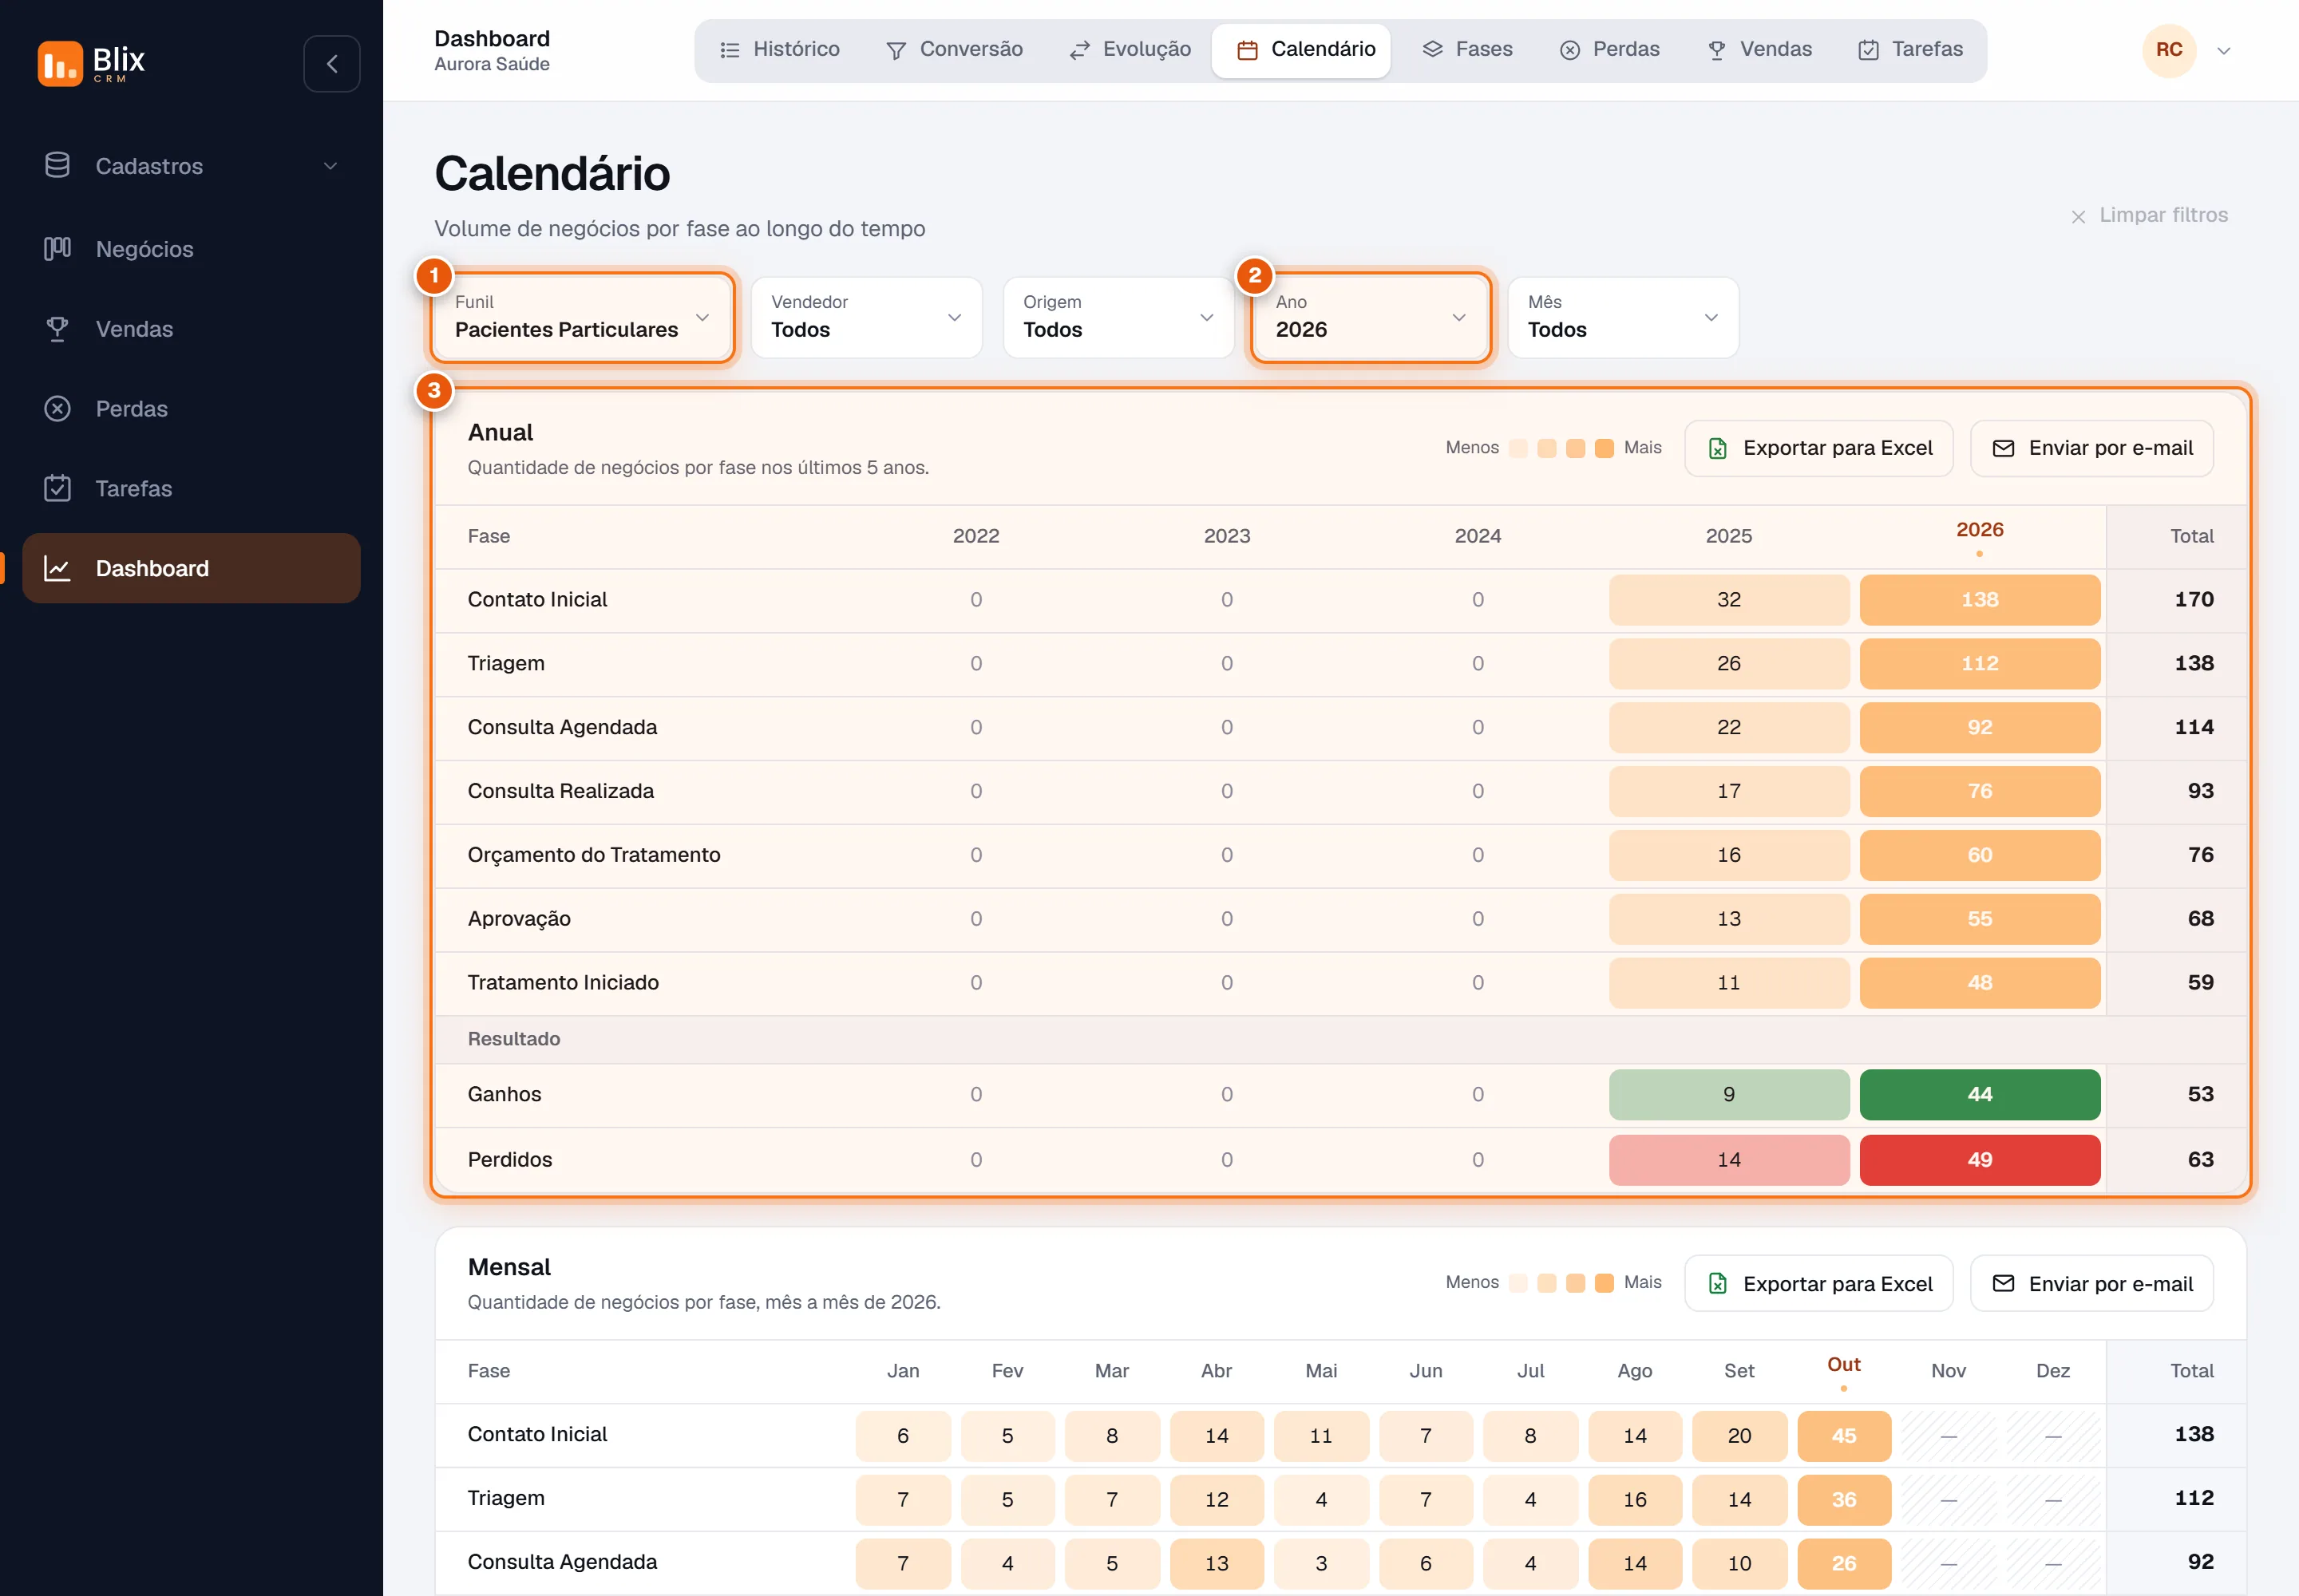This screenshot has height=1596, width=2299.
Task: Click Contato Inicial Out cell 45
Action: pyautogui.click(x=1844, y=1436)
